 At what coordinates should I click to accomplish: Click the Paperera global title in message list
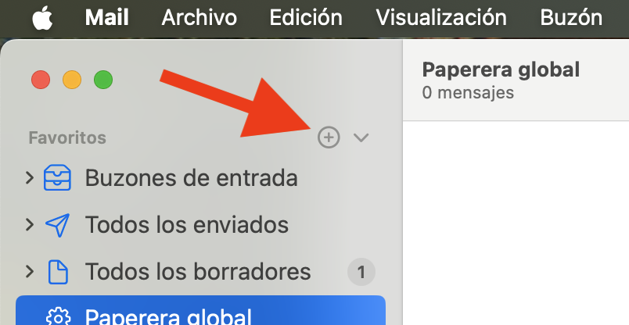501,70
